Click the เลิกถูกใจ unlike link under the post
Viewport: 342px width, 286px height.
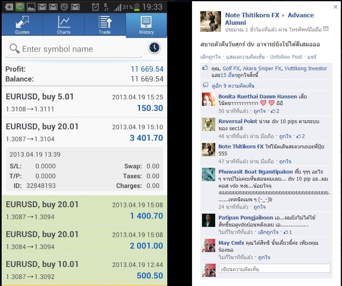click(x=210, y=57)
